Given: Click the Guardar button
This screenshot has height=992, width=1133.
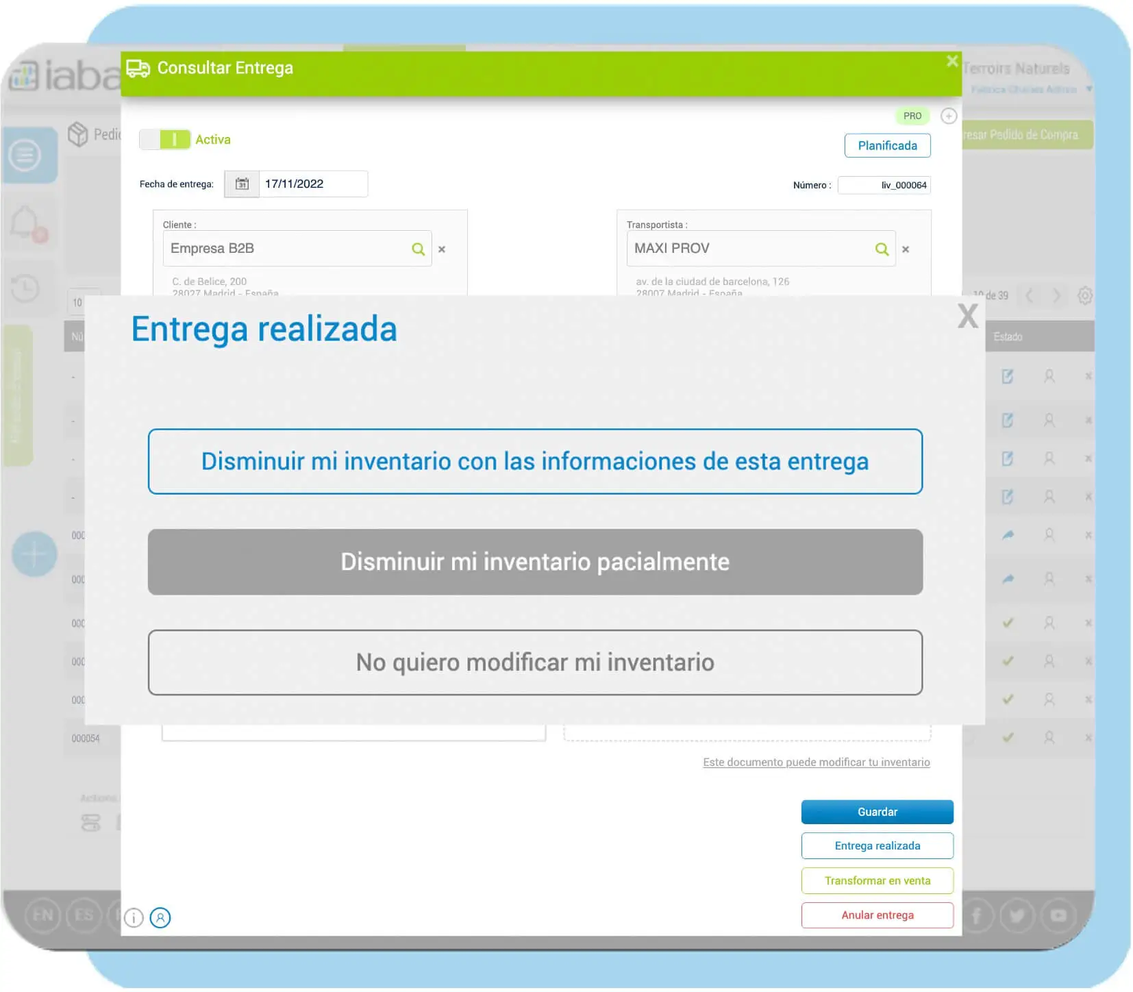Looking at the screenshot, I should 877,812.
